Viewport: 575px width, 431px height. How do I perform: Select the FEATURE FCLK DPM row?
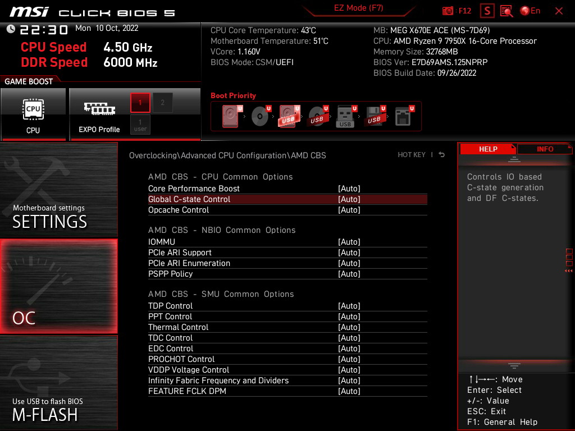[287, 391]
